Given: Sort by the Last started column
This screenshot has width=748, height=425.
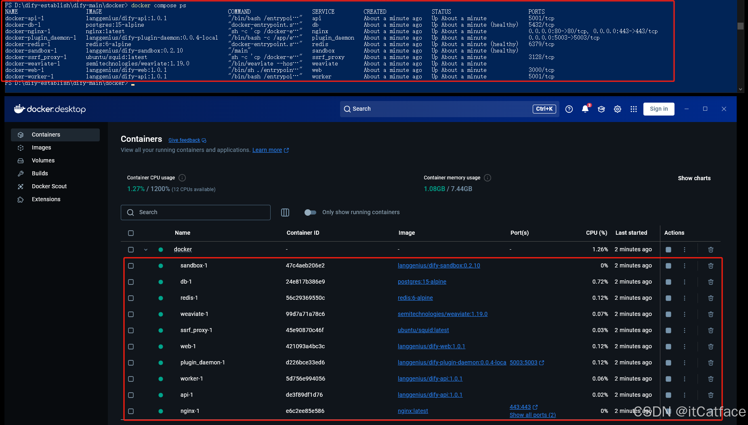Looking at the screenshot, I should pyautogui.click(x=631, y=233).
